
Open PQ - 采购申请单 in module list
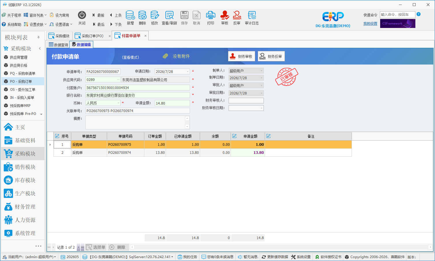[x=23, y=73]
